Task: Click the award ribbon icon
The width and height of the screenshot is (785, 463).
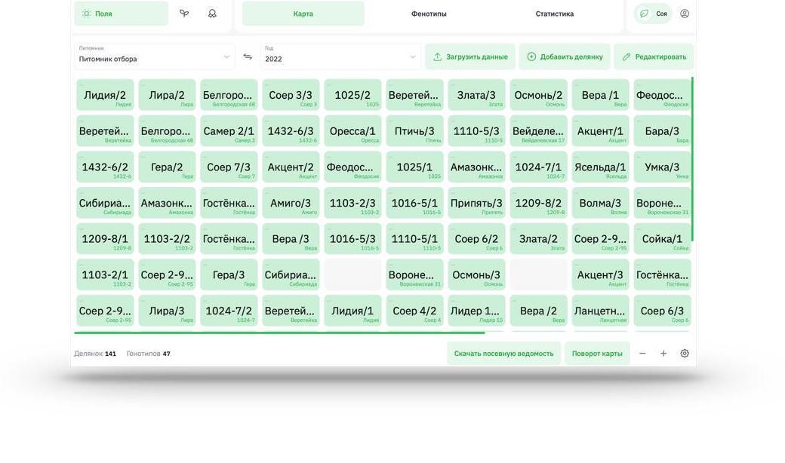Action: tap(212, 14)
